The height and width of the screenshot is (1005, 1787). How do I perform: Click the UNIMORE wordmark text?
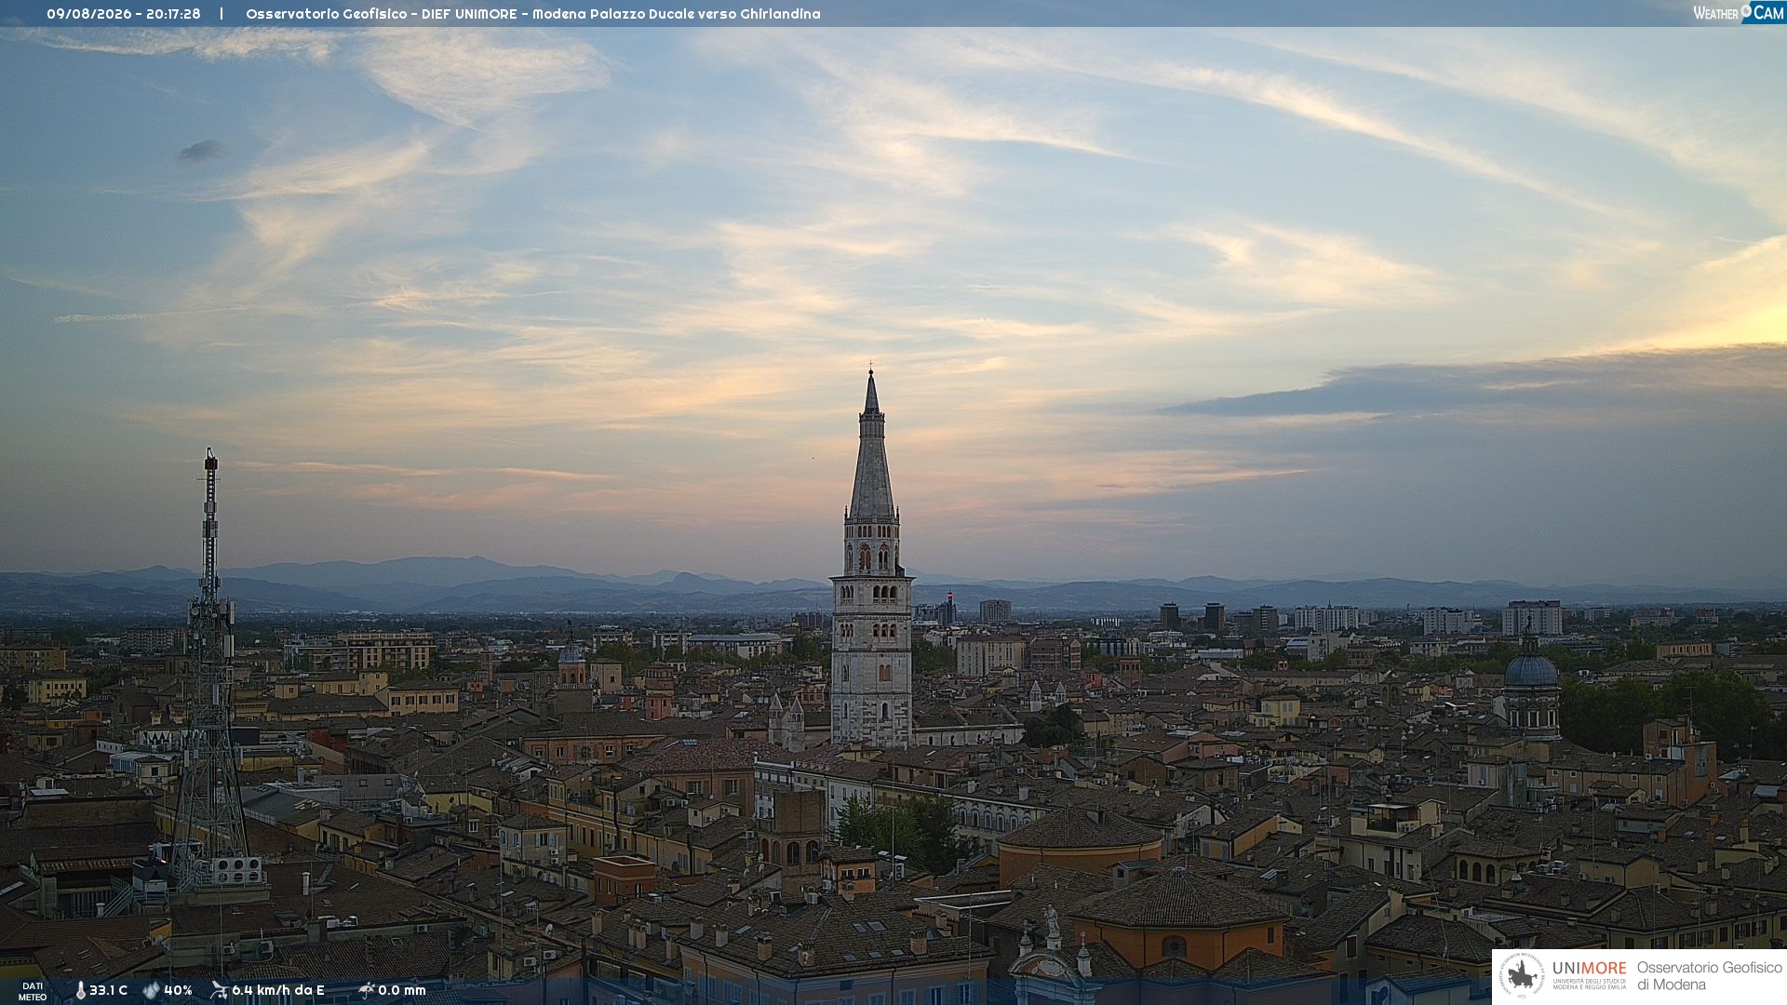1590,969
